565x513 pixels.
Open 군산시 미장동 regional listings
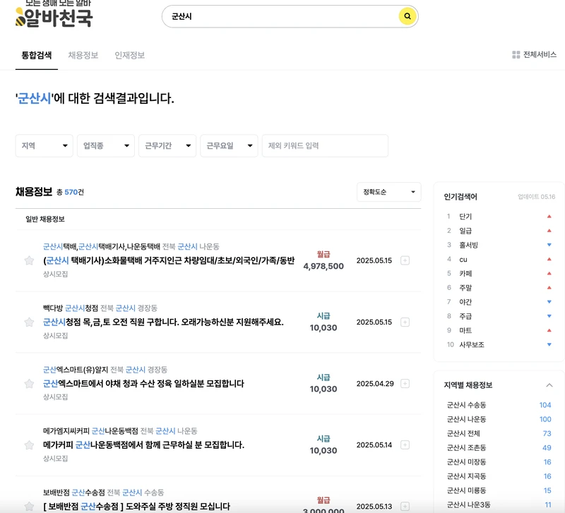(x=466, y=462)
